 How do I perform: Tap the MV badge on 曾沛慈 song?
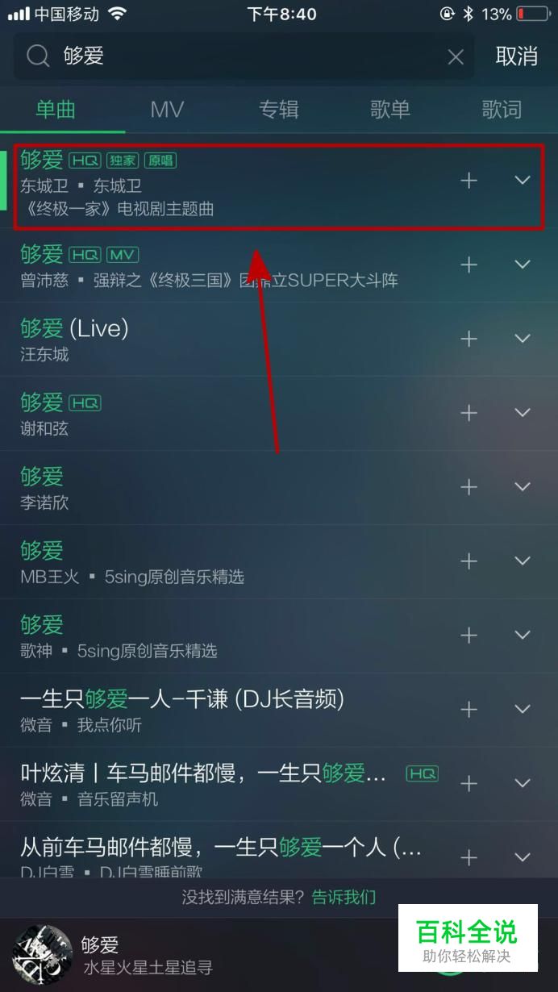[x=123, y=255]
